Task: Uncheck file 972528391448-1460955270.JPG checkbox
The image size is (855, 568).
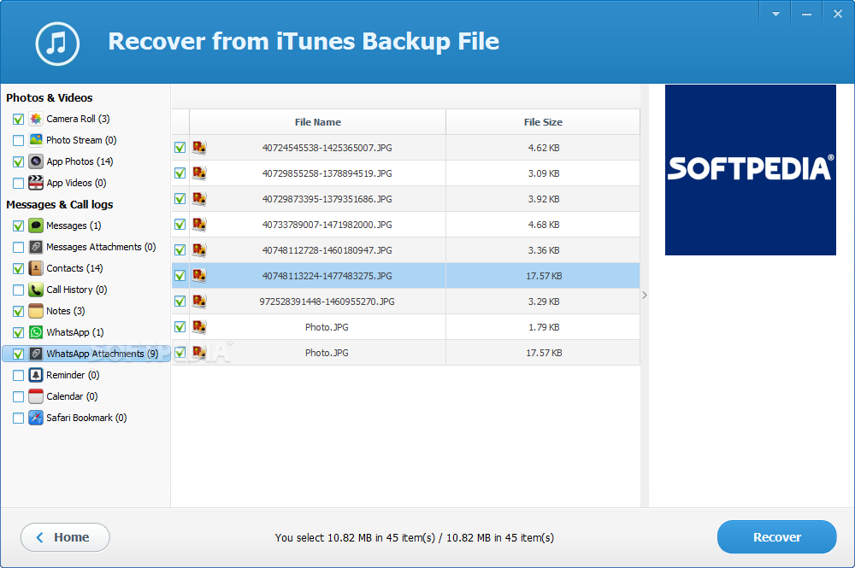Action: pos(180,302)
